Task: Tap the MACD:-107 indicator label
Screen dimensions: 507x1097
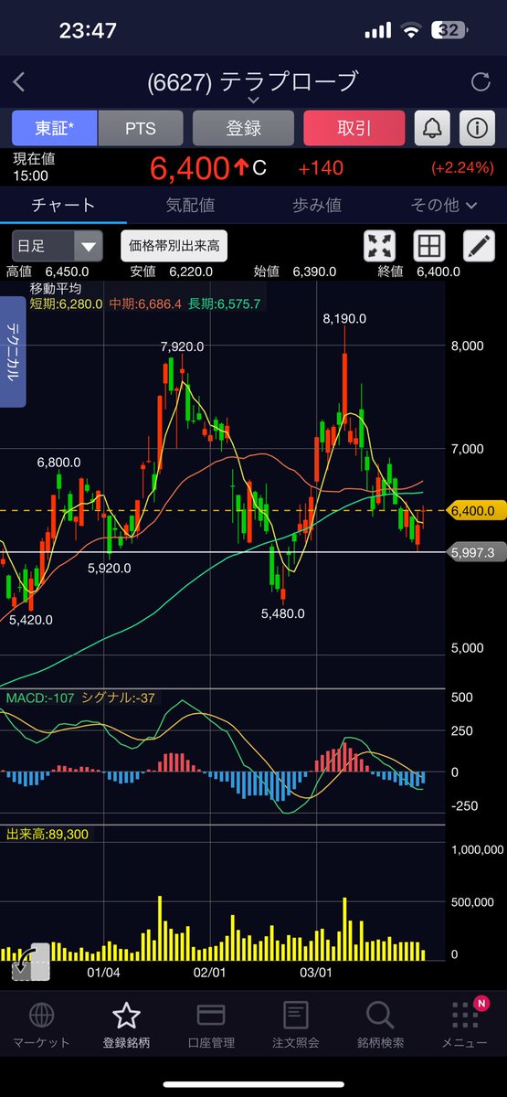Action: tap(41, 698)
